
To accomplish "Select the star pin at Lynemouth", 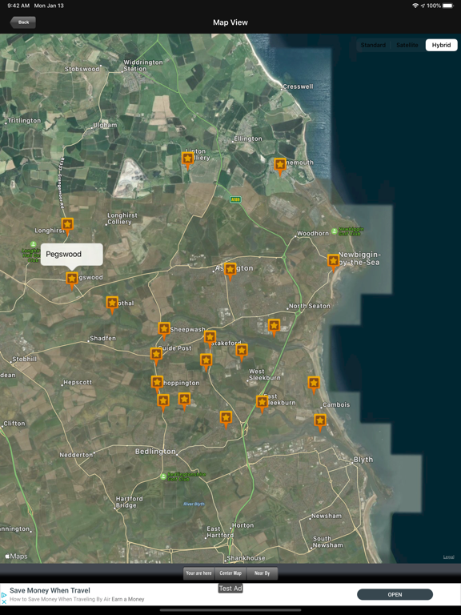I will (280, 167).
